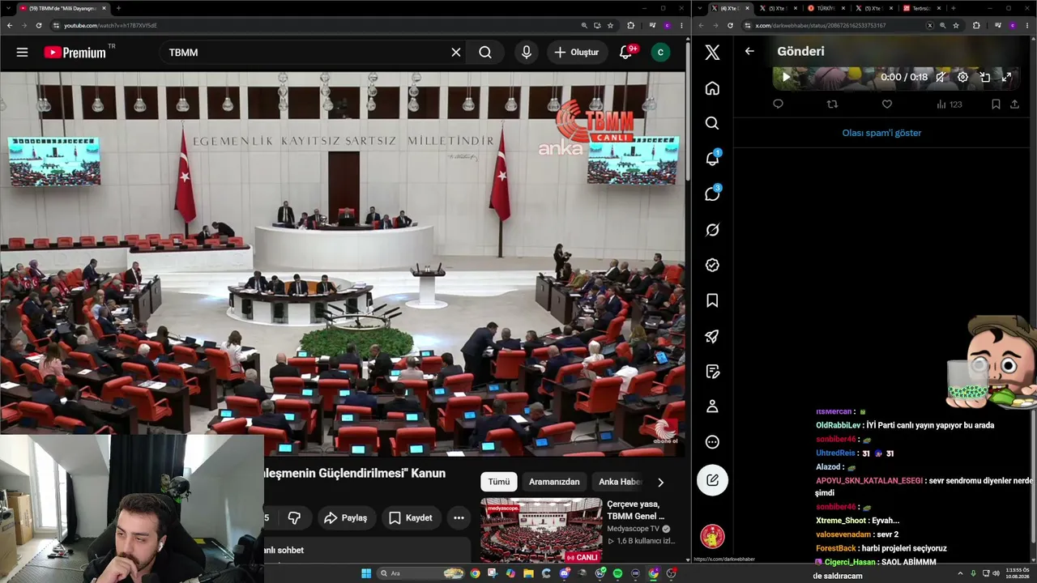
Task: Expand filter chips with right chevron
Action: click(660, 482)
